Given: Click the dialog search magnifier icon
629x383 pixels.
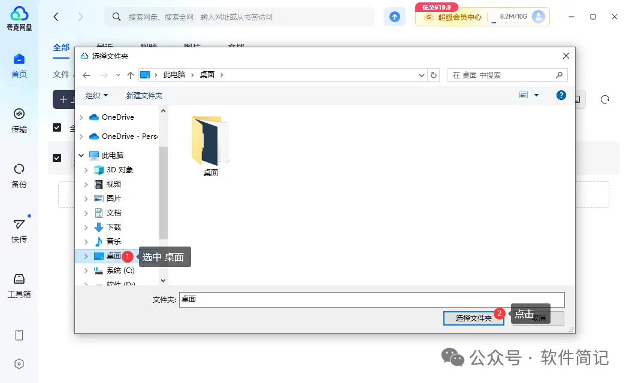Looking at the screenshot, I should tap(559, 75).
